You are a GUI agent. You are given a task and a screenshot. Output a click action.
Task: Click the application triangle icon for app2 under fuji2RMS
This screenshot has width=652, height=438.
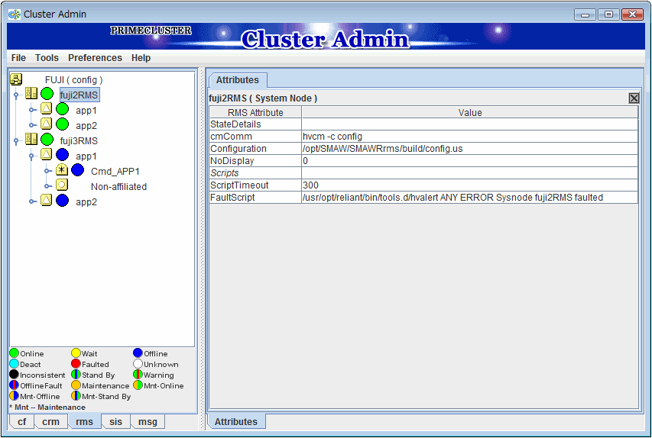(x=46, y=124)
